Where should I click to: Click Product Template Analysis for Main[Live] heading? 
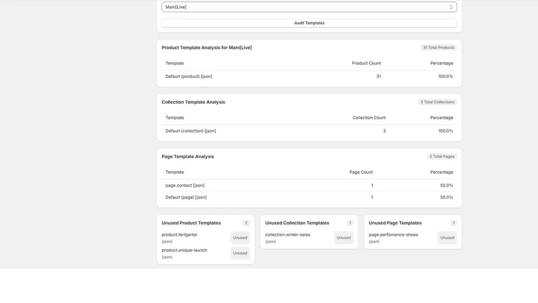206,48
